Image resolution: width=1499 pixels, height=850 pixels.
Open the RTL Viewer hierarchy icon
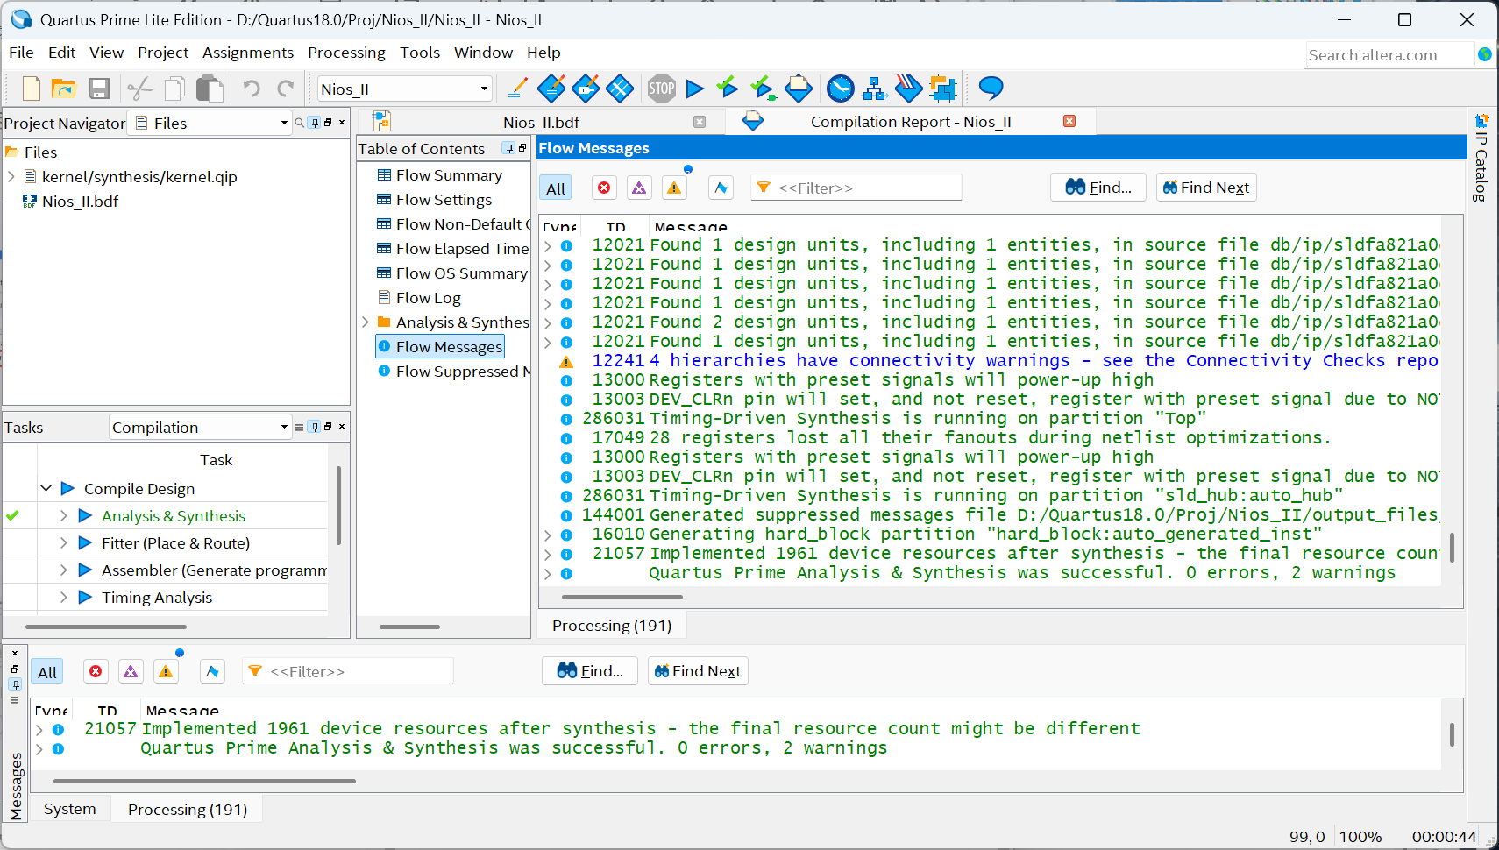874,89
